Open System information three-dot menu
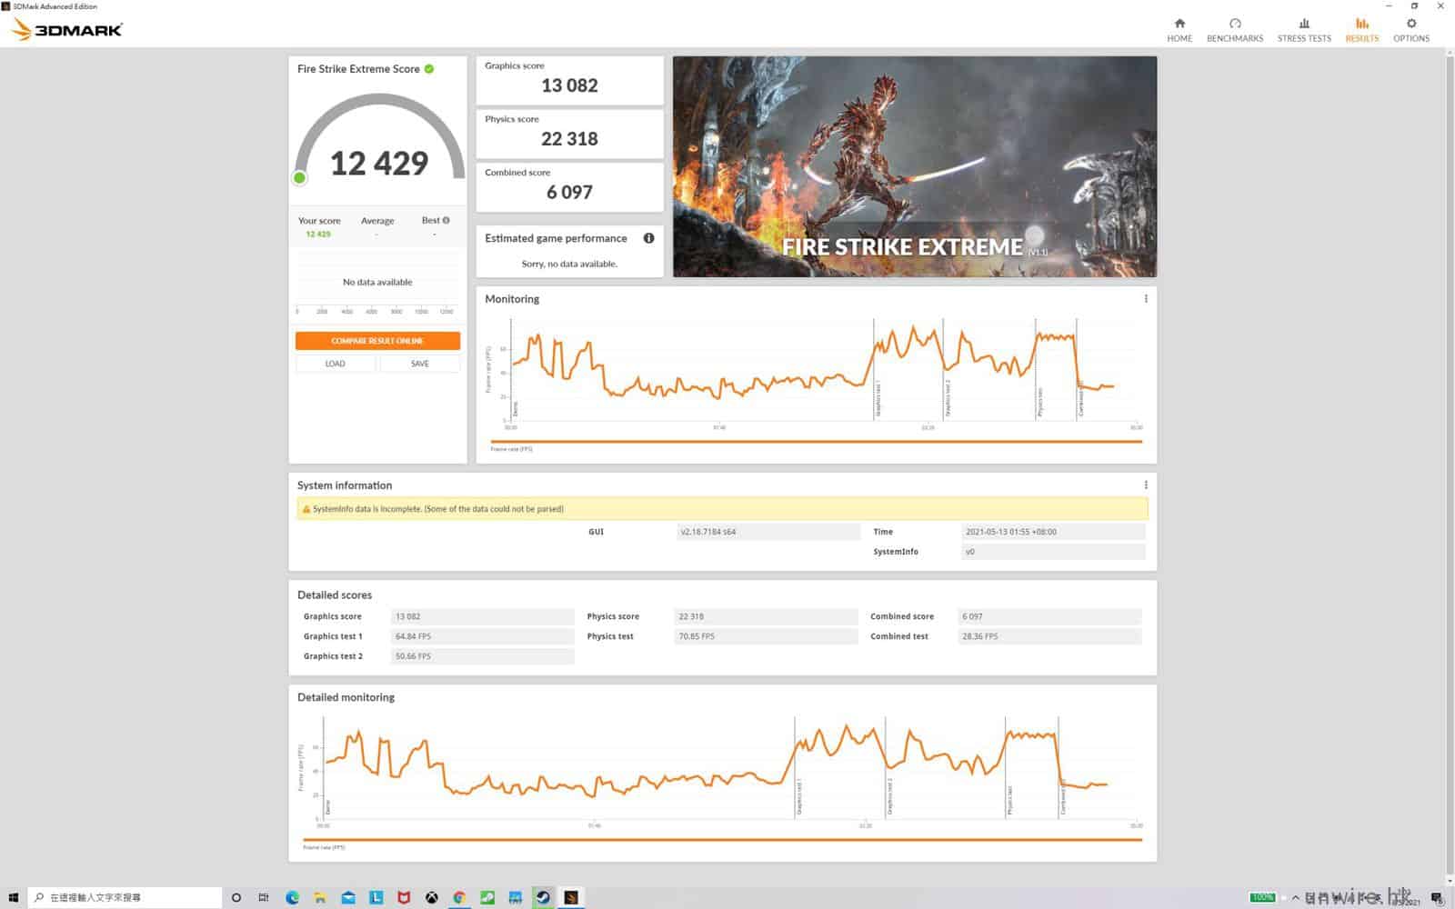 pos(1145,485)
